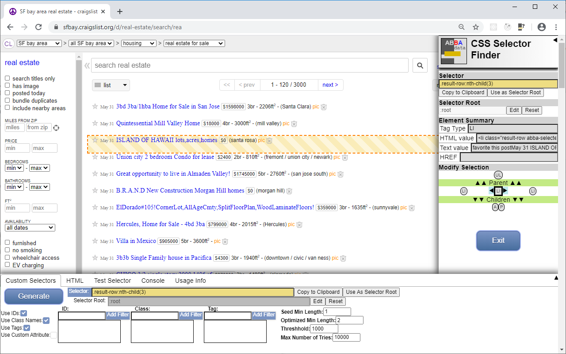This screenshot has width=566, height=354.
Task: Select previous sibling arrow beside LI
Action: [x=491, y=191]
